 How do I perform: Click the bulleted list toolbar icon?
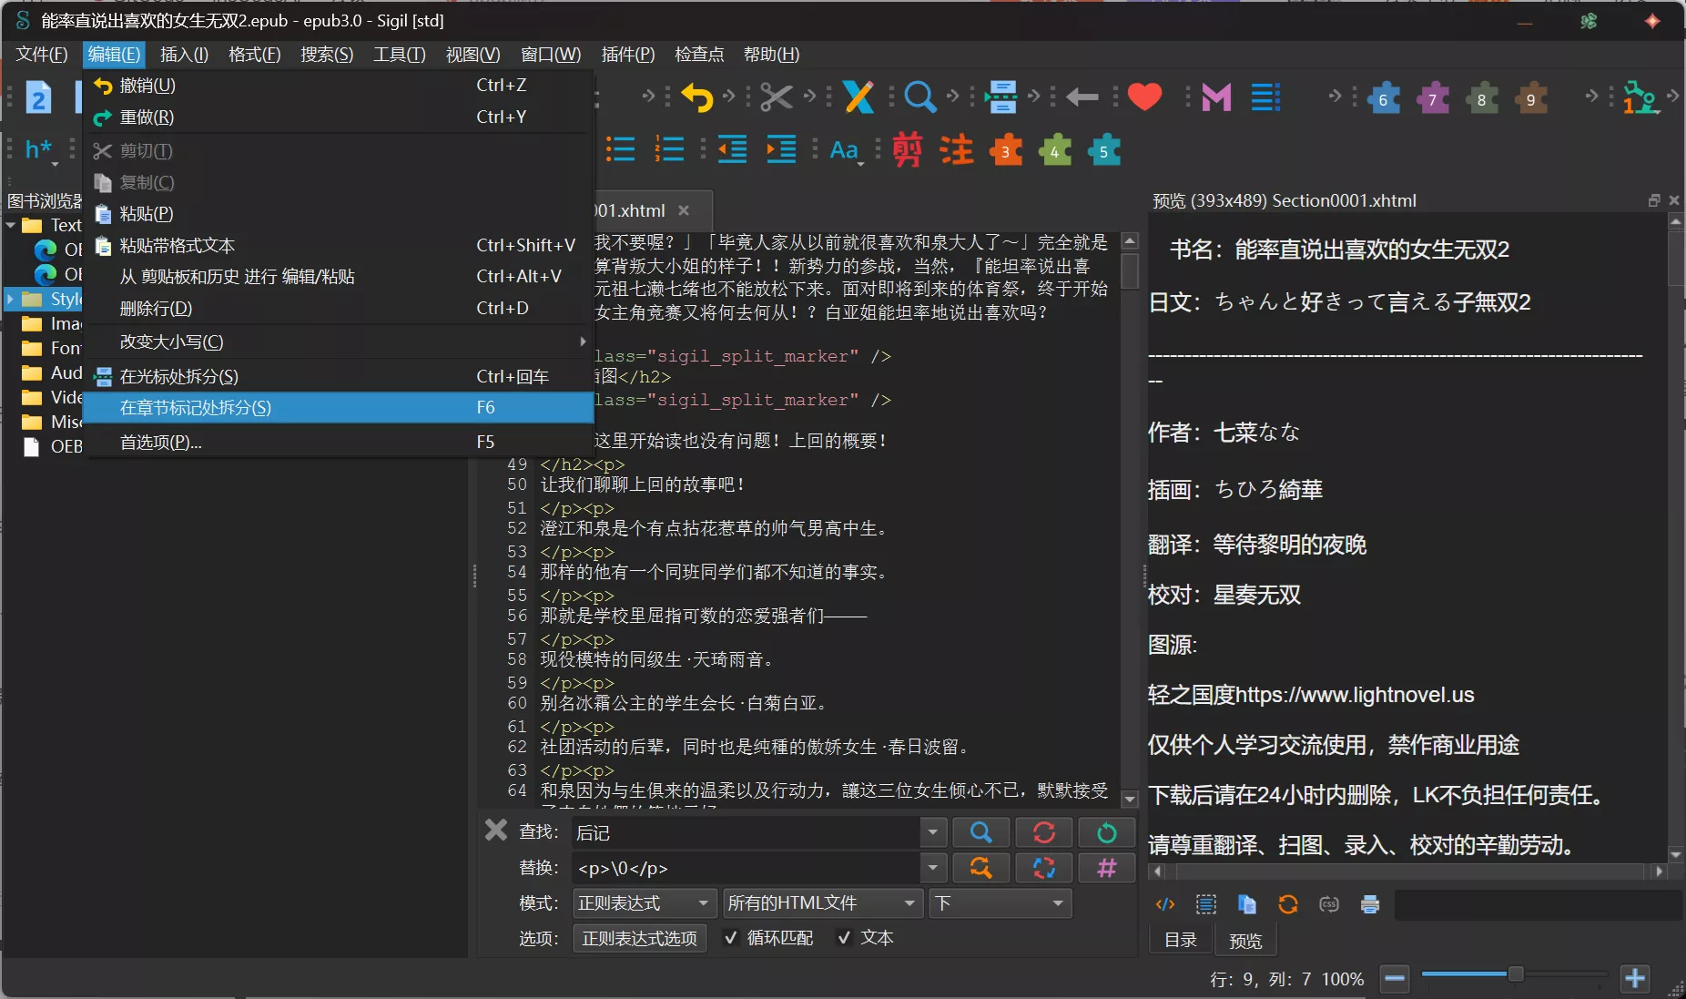click(x=620, y=150)
